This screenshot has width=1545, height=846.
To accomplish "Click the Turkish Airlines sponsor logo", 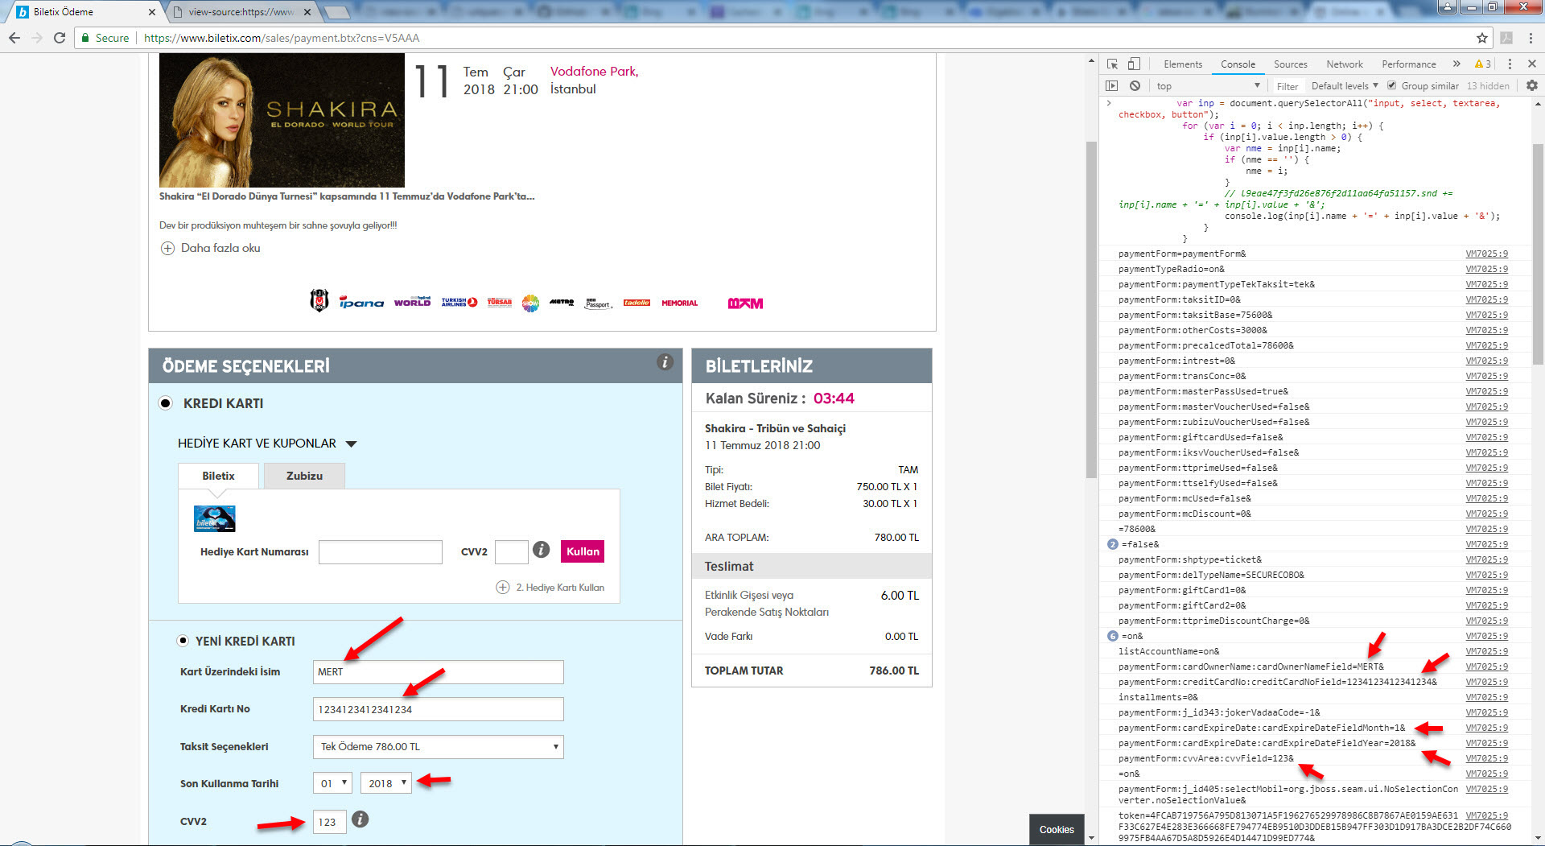I will [x=459, y=303].
